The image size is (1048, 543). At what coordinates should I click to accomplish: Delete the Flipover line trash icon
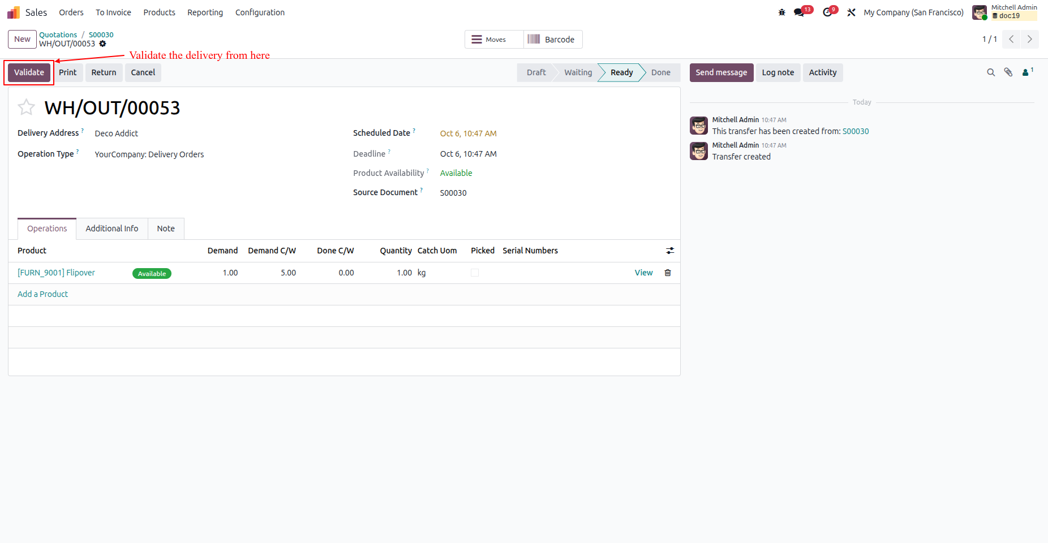click(x=668, y=273)
